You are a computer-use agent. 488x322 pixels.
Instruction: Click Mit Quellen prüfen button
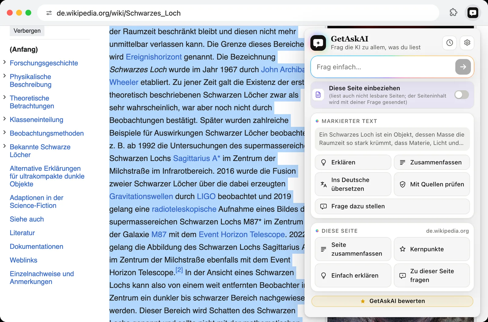(432, 184)
